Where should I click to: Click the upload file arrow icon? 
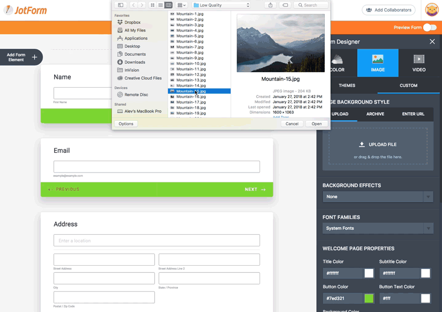(x=362, y=144)
